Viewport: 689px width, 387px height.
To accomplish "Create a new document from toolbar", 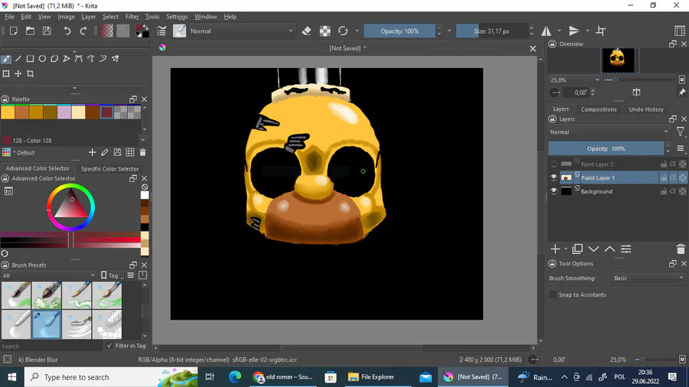I will click(13, 31).
